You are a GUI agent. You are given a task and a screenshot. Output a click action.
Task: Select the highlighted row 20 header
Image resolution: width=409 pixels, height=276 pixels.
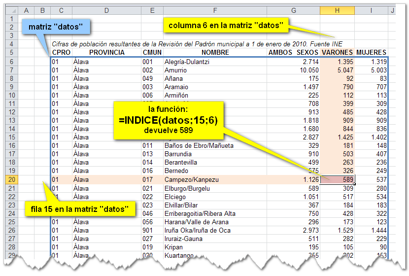[11, 179]
